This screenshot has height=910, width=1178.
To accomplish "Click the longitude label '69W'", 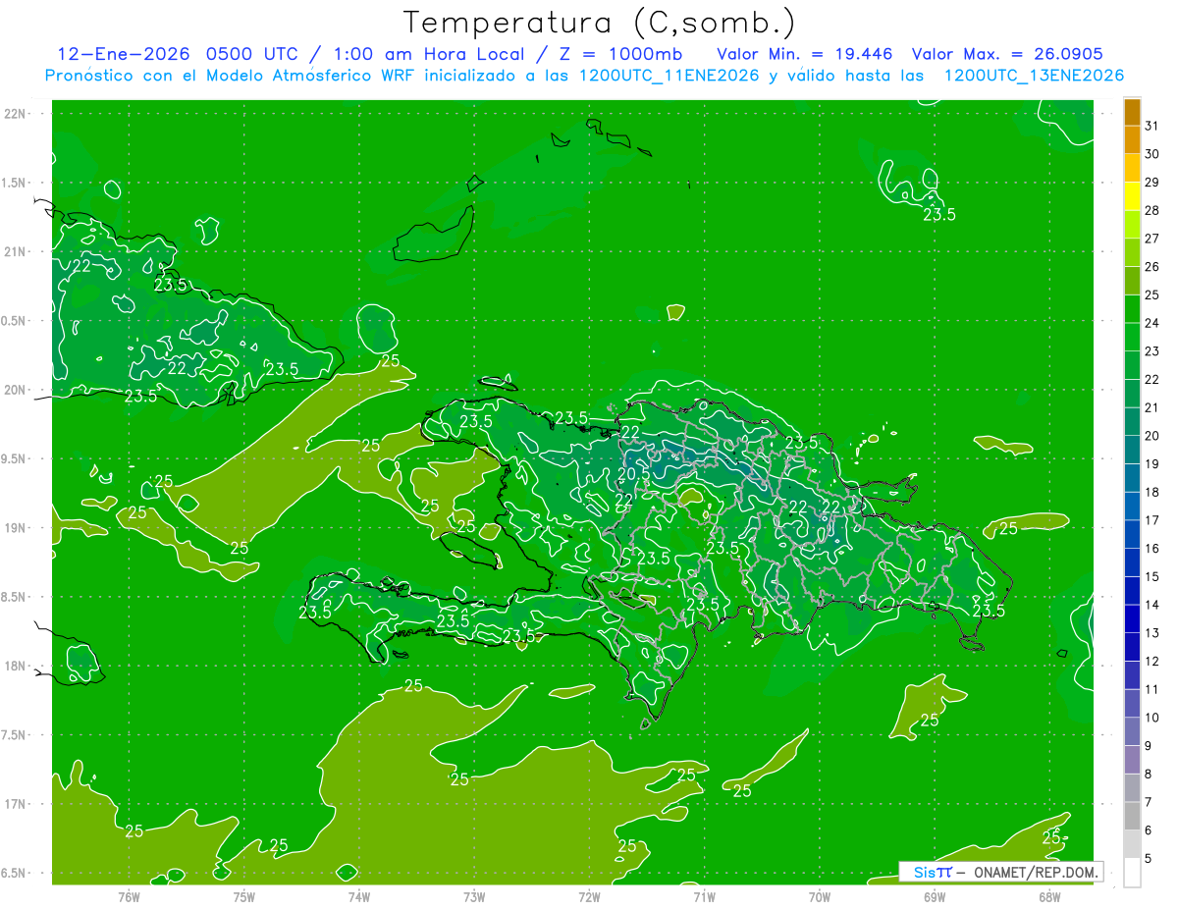I will pyautogui.click(x=935, y=896).
